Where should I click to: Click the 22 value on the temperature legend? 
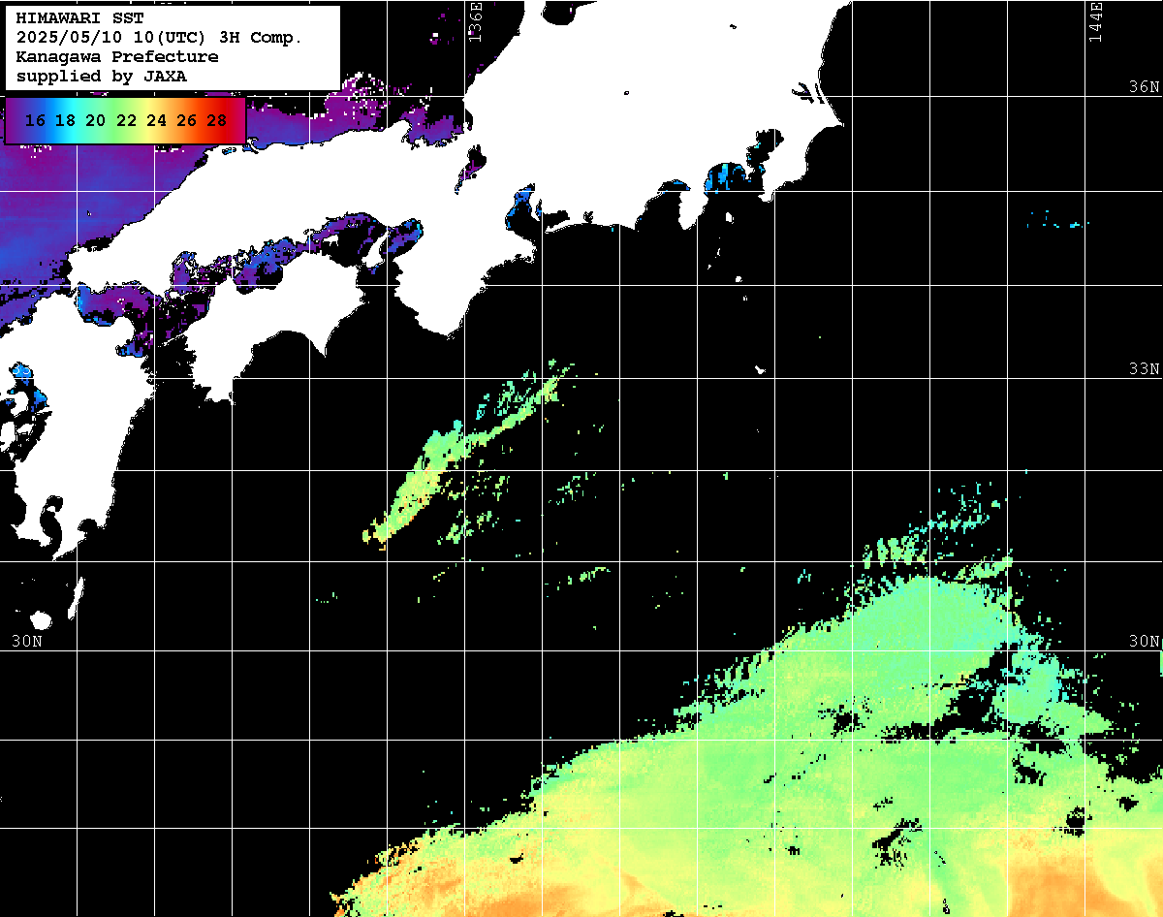[126, 121]
